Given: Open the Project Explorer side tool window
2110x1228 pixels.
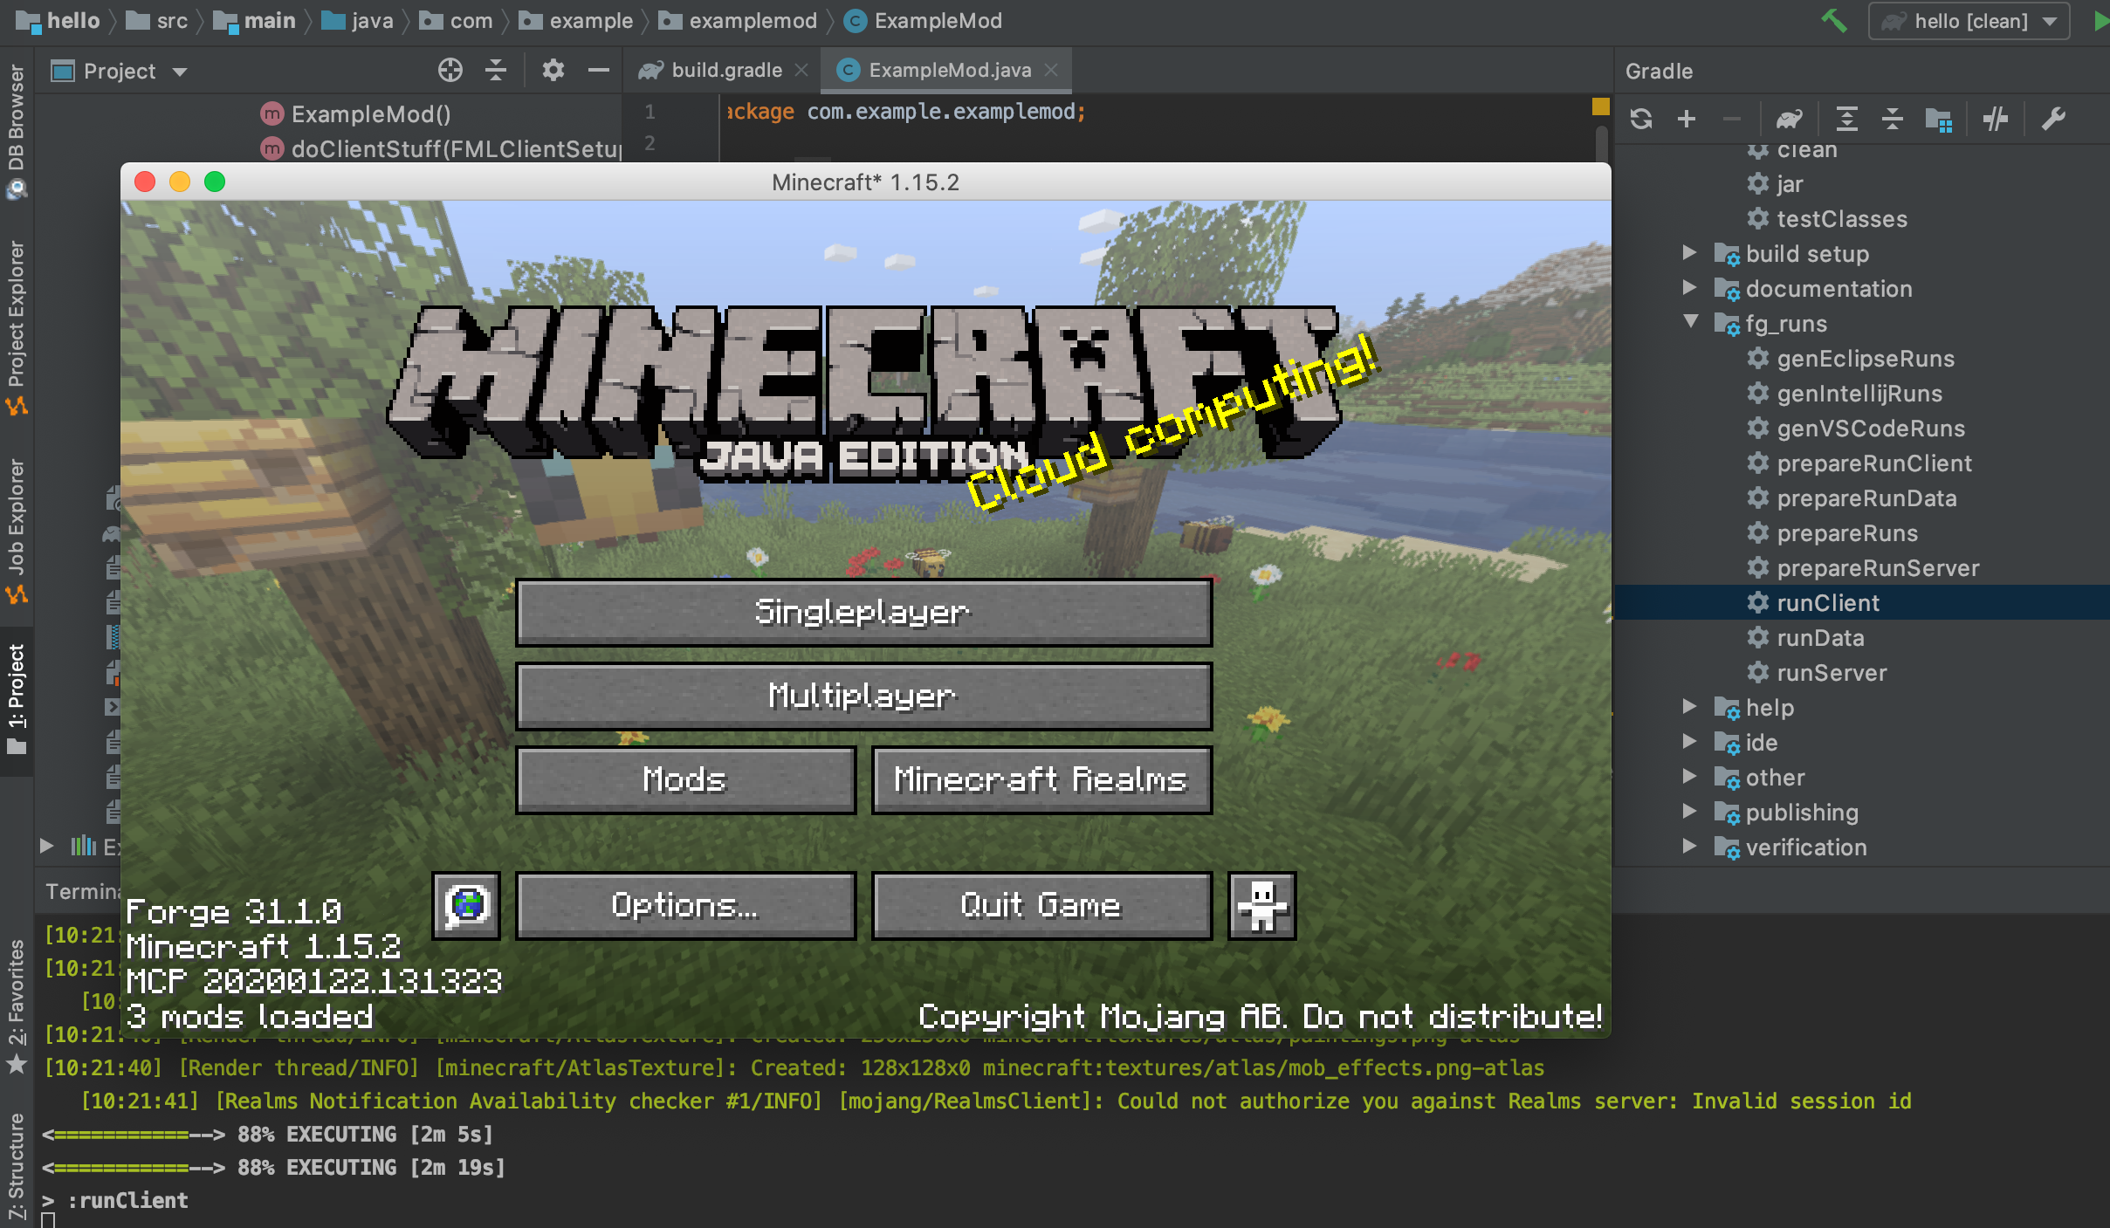Looking at the screenshot, I should pyautogui.click(x=17, y=327).
